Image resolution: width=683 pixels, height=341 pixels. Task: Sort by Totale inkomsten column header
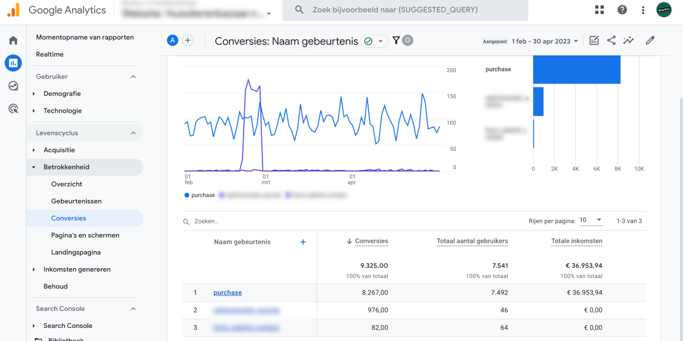coord(577,241)
